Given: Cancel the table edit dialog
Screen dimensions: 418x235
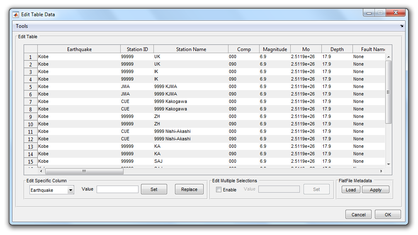Looking at the screenshot, I should click(x=359, y=215).
